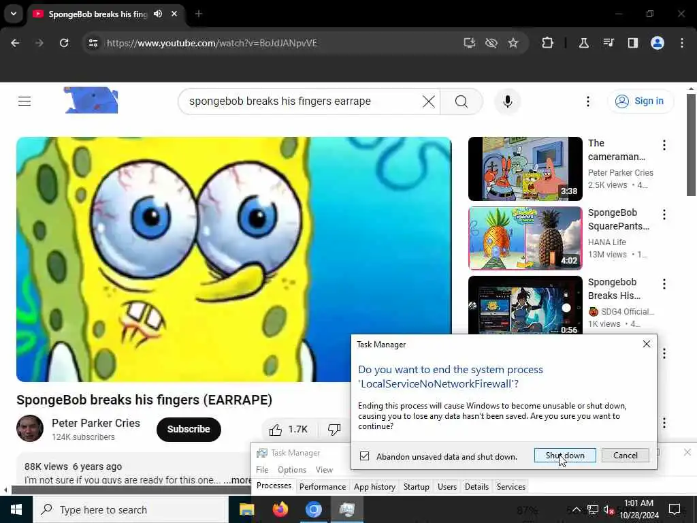The height and width of the screenshot is (523, 697).
Task: Open the Peter Parker Cries channel name link
Action: click(95, 423)
